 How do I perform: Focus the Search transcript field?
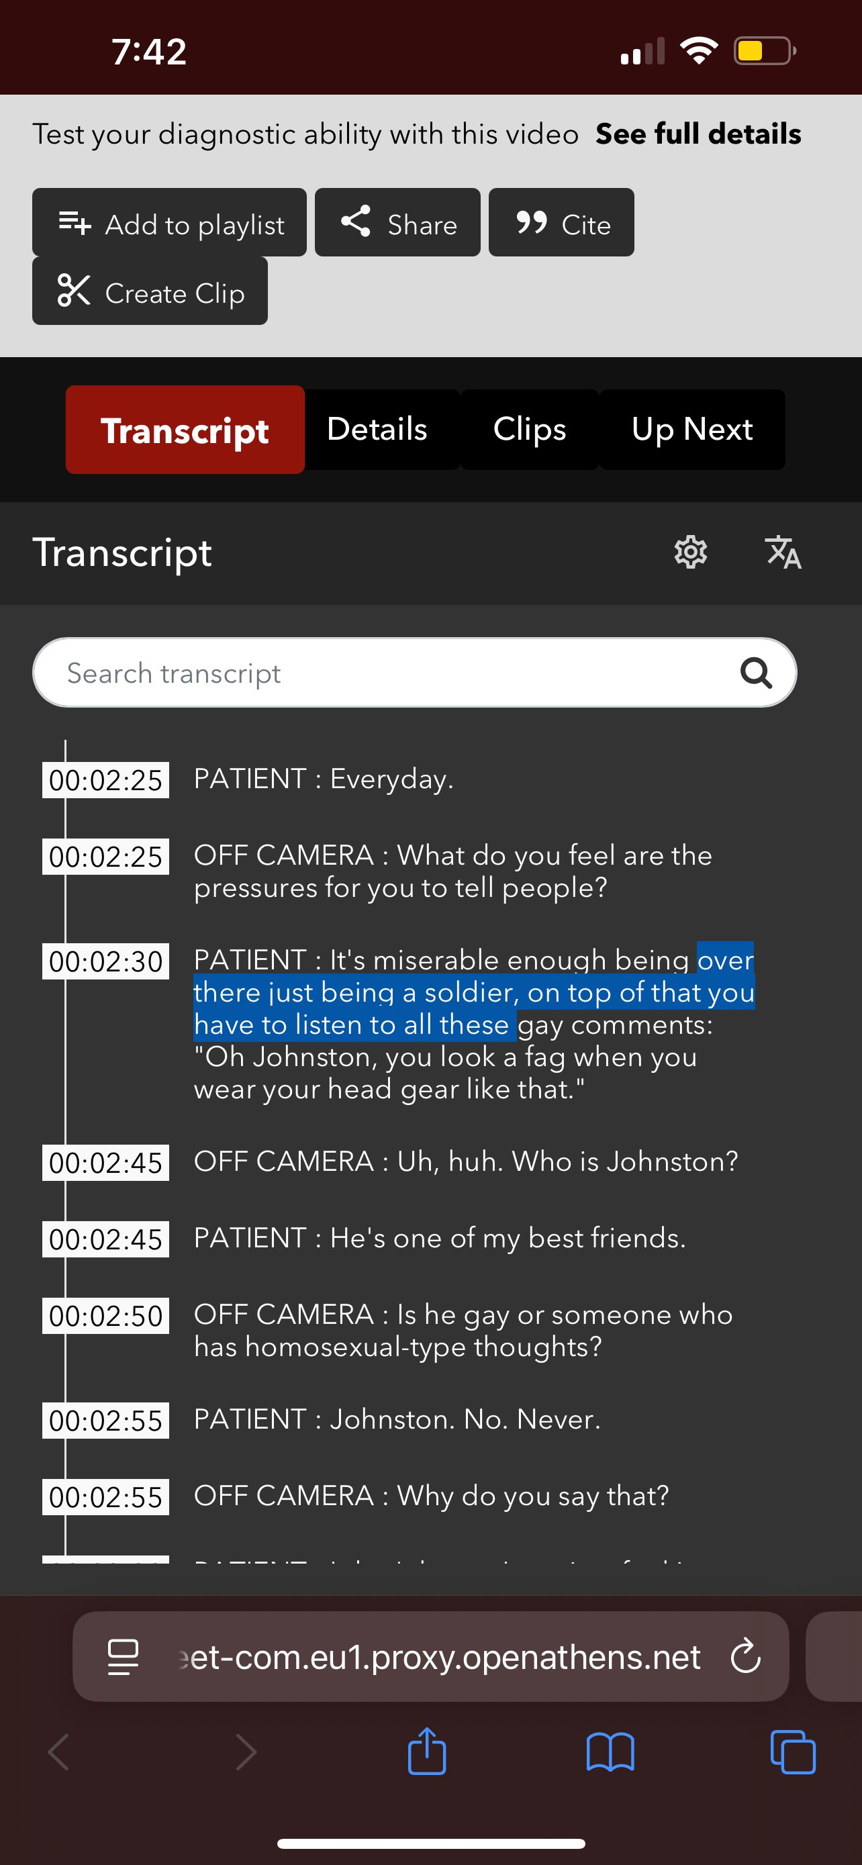(x=391, y=673)
